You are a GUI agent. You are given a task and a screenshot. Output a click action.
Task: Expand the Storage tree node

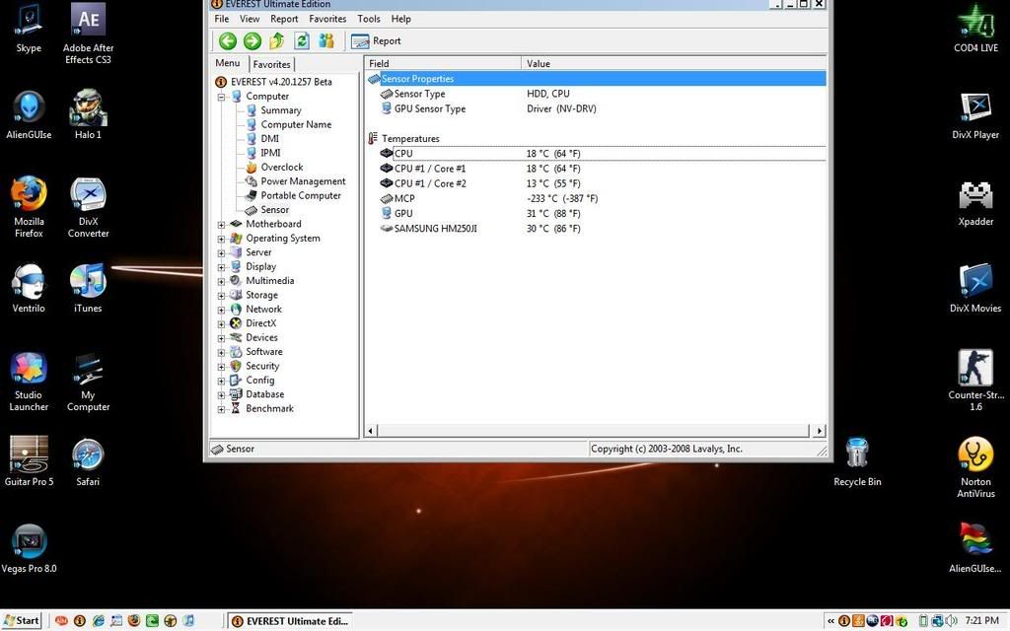(221, 296)
